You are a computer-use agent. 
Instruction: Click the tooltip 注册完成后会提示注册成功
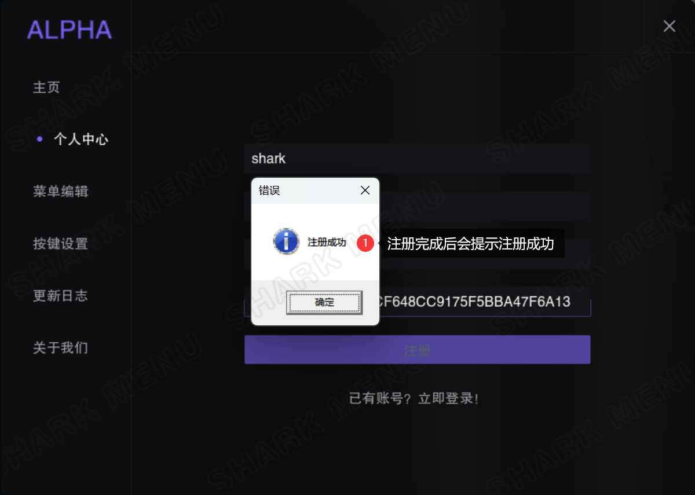(x=470, y=244)
